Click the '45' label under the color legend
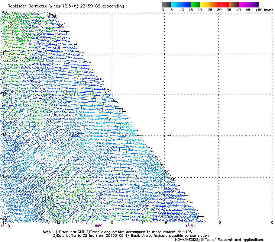This screenshot has height=242, width=275. click(x=248, y=10)
